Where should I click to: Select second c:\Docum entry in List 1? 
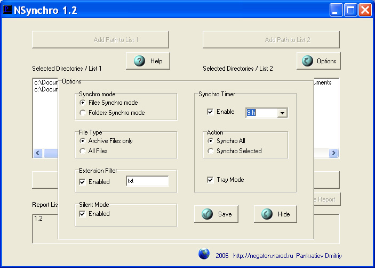point(46,89)
